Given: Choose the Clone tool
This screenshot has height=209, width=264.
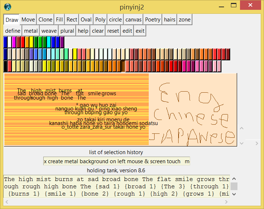Looking at the screenshot, I should click(x=45, y=20).
